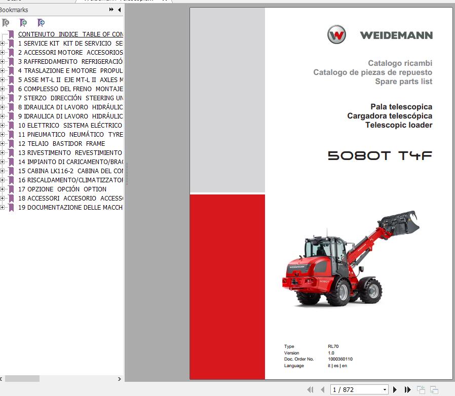This screenshot has width=455, height=396.
Task: Expand the 10 ELETTRICO bookmark
Action: (3, 125)
